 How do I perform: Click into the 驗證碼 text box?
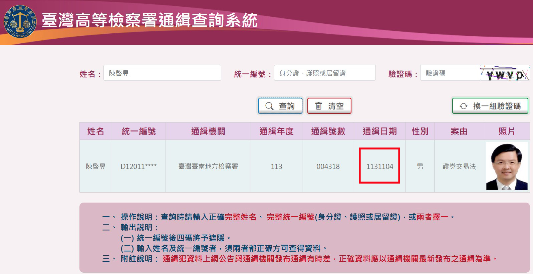tap(450, 73)
